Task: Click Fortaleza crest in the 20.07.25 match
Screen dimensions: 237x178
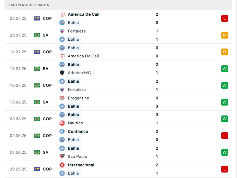Action: (x=62, y=31)
